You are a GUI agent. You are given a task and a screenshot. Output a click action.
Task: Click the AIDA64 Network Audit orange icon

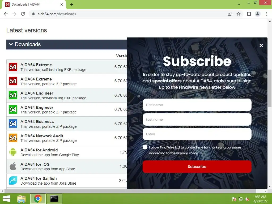click(x=13, y=138)
